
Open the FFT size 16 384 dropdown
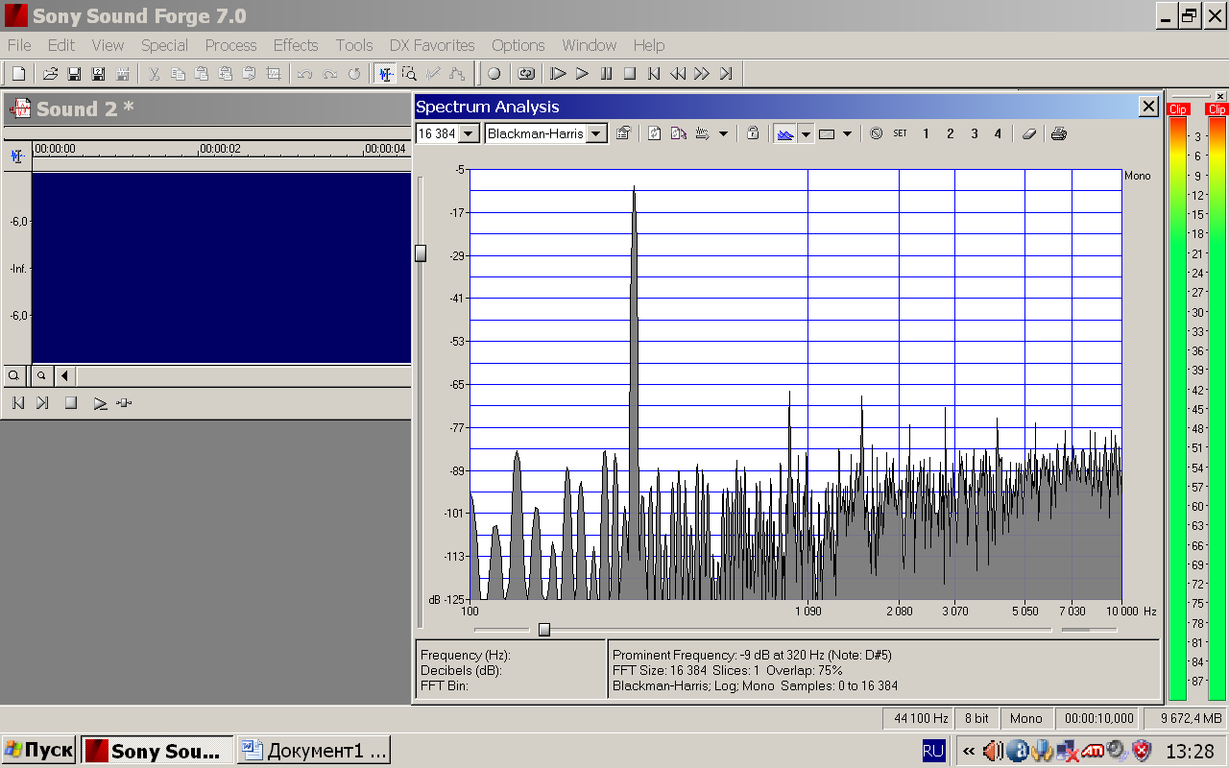tap(470, 133)
